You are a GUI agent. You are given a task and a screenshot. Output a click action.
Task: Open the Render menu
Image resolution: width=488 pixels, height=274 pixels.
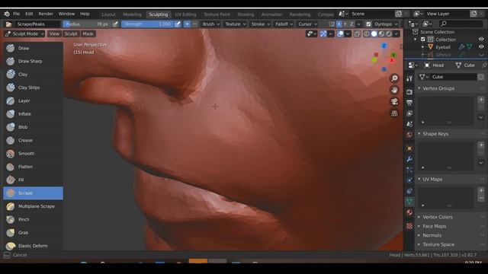coord(46,14)
